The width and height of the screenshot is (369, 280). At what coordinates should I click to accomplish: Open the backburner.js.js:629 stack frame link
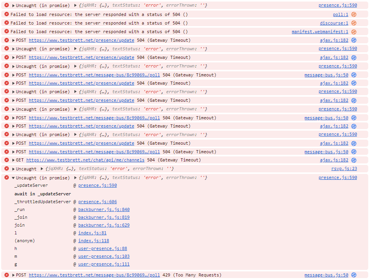pyautogui.click(x=104, y=225)
